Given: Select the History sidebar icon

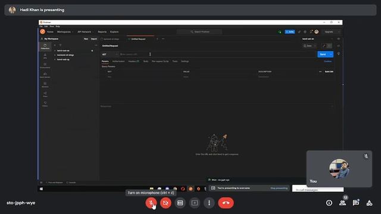Looking at the screenshot, I should click(x=45, y=104).
